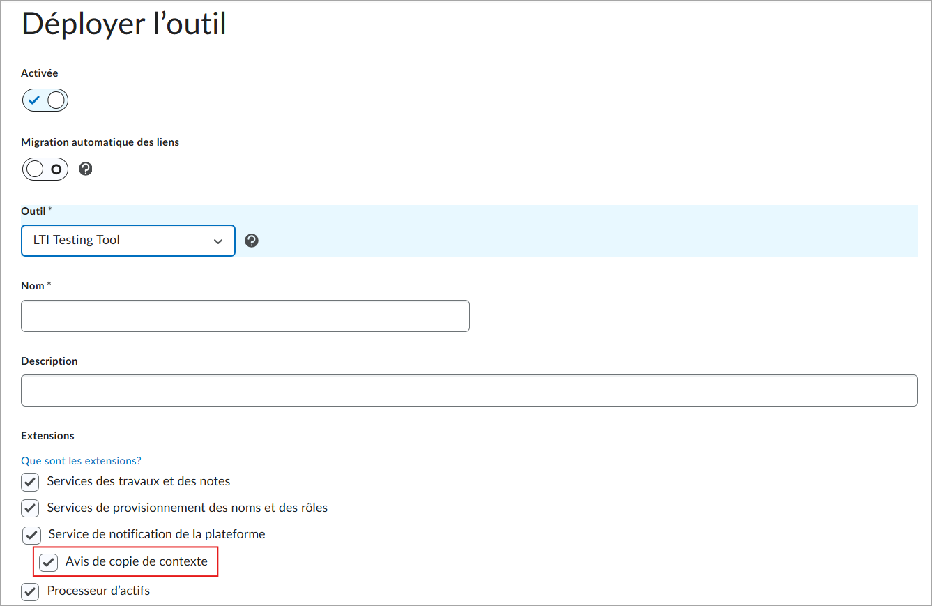This screenshot has height=606, width=932.
Task: Click inside the Nom text field
Action: pos(244,315)
